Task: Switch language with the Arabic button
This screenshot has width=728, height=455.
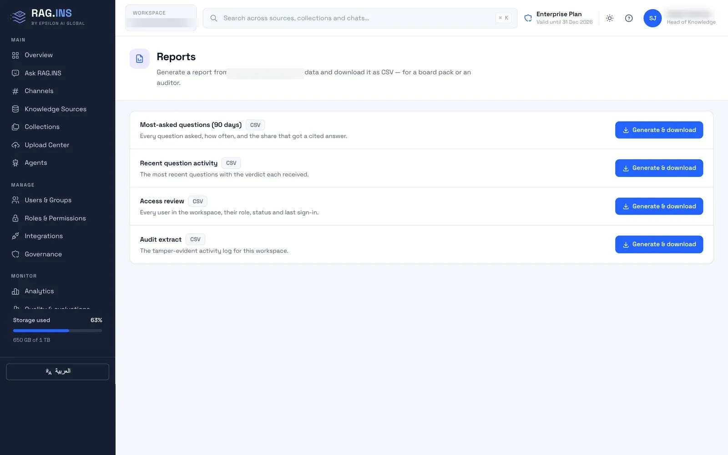Action: point(57,372)
